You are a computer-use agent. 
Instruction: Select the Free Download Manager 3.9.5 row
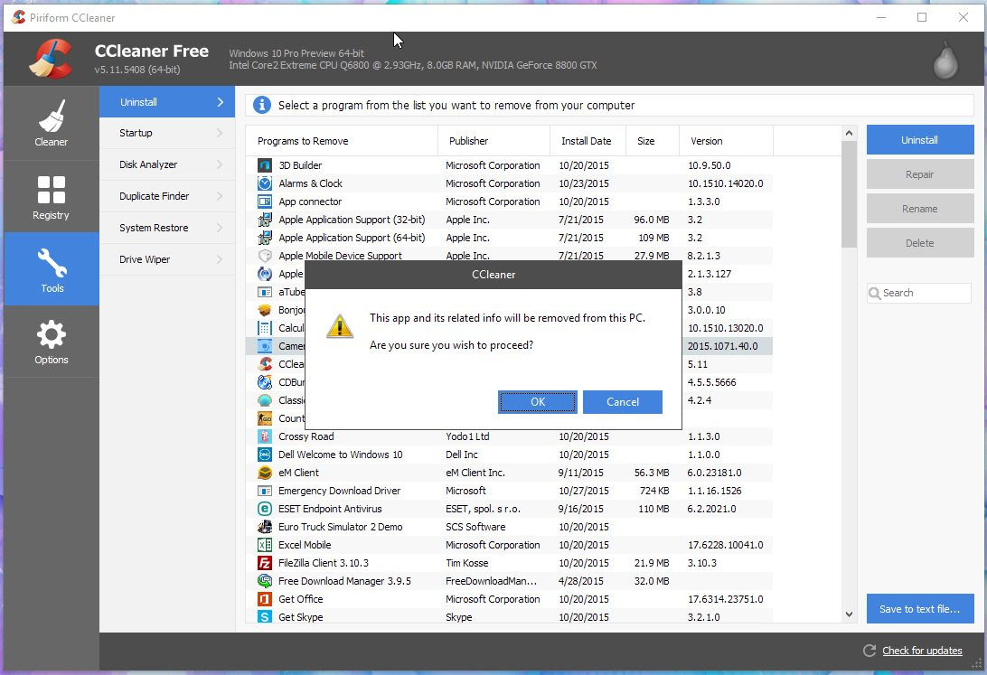point(510,581)
